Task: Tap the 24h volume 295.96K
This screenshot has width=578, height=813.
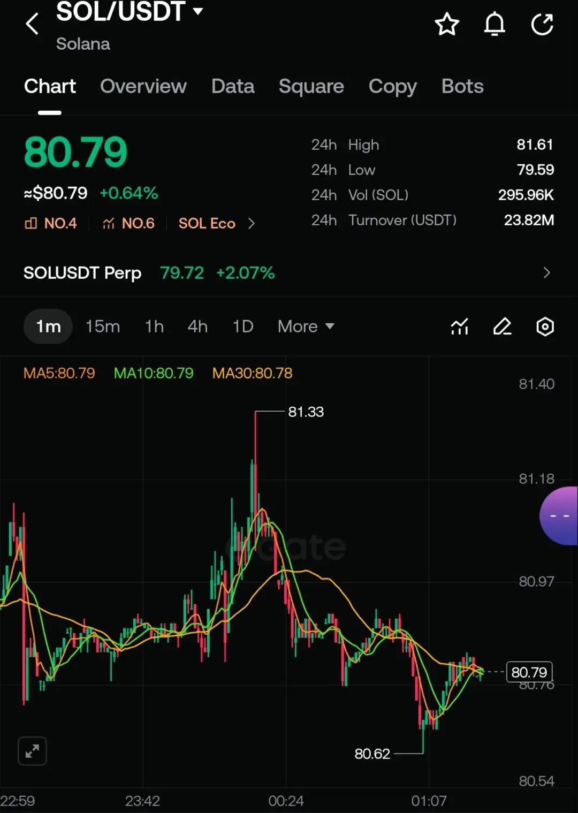Action: pyautogui.click(x=526, y=195)
